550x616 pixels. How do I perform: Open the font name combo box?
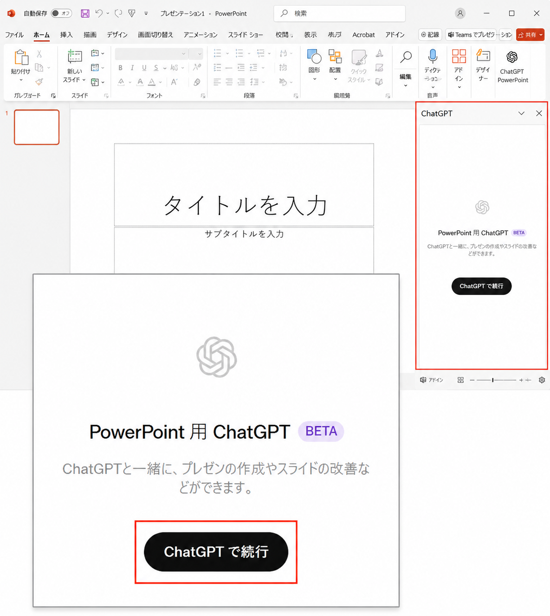click(x=151, y=54)
